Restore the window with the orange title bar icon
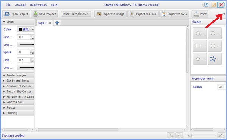The height and width of the screenshot is (140, 227). point(213,5)
